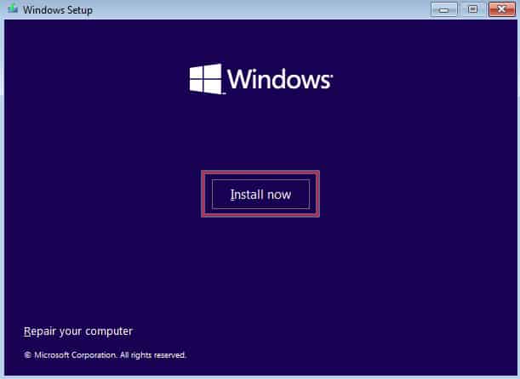Click the bottom-right pane of Windows logo
The height and width of the screenshot is (379, 520).
click(x=214, y=87)
